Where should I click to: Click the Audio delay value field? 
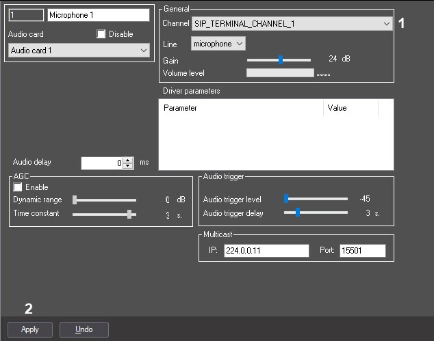101,163
